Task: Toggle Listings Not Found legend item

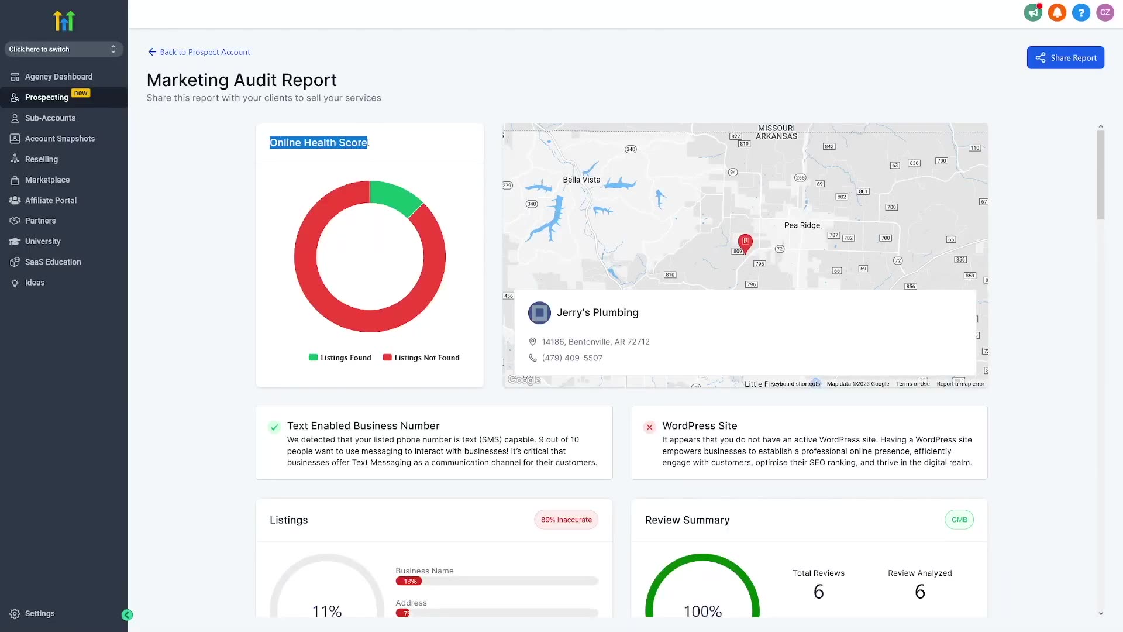Action: pyautogui.click(x=421, y=358)
